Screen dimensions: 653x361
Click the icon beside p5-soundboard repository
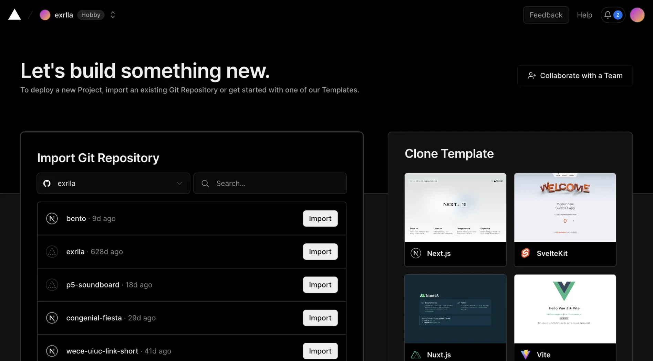coord(52,285)
